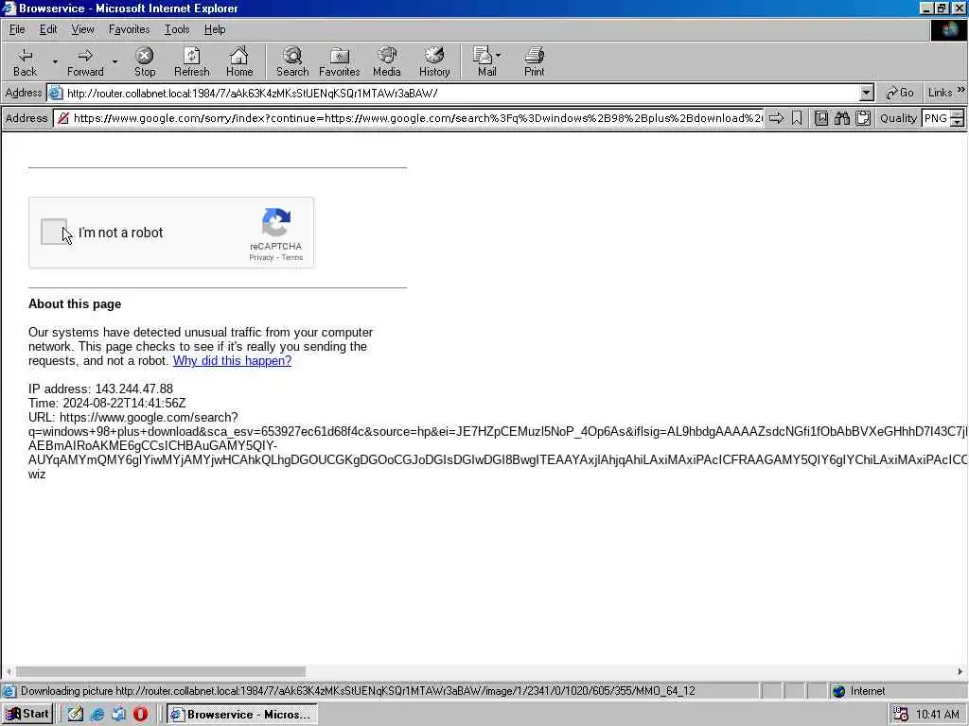Viewport: 969px width, 726px height.
Task: Open the Edit menu
Action: point(48,29)
